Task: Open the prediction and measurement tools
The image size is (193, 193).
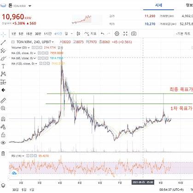Action: (3, 82)
